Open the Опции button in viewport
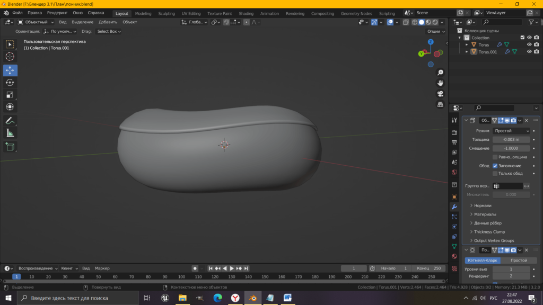 pos(436,31)
